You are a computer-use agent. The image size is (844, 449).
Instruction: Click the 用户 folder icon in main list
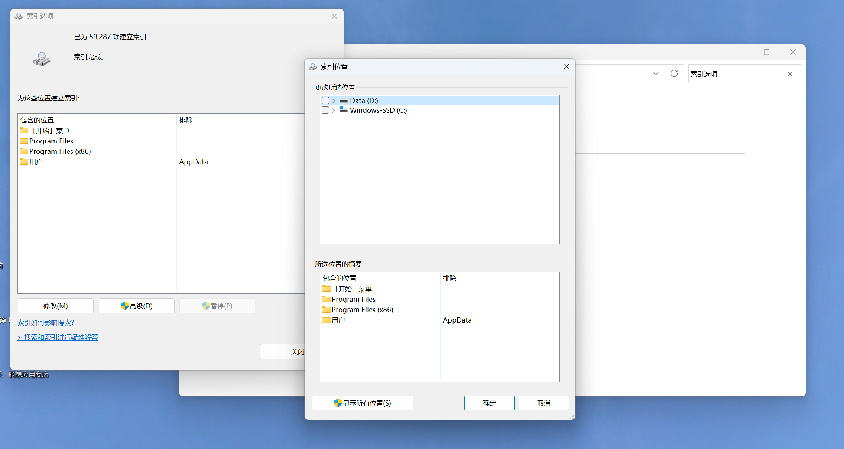pos(24,162)
